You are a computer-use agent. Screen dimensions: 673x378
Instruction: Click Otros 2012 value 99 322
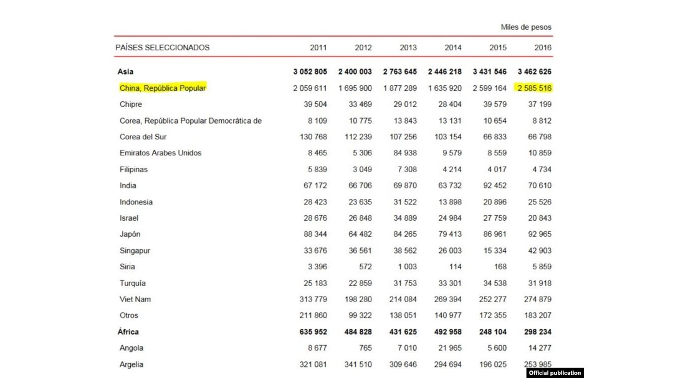[x=360, y=315]
